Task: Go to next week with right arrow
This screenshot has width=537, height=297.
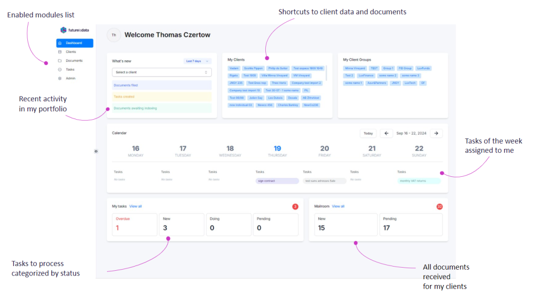Action: (x=436, y=133)
